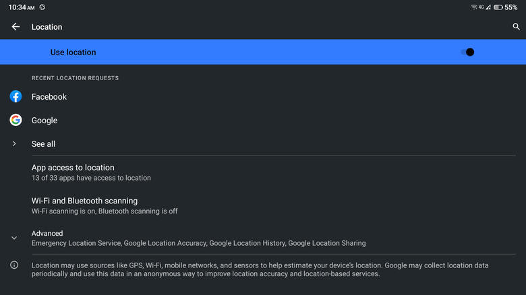Select Google location request entry
526x295 pixels.
(45, 121)
